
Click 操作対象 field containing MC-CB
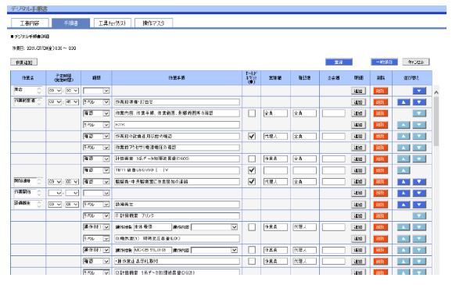point(152,250)
